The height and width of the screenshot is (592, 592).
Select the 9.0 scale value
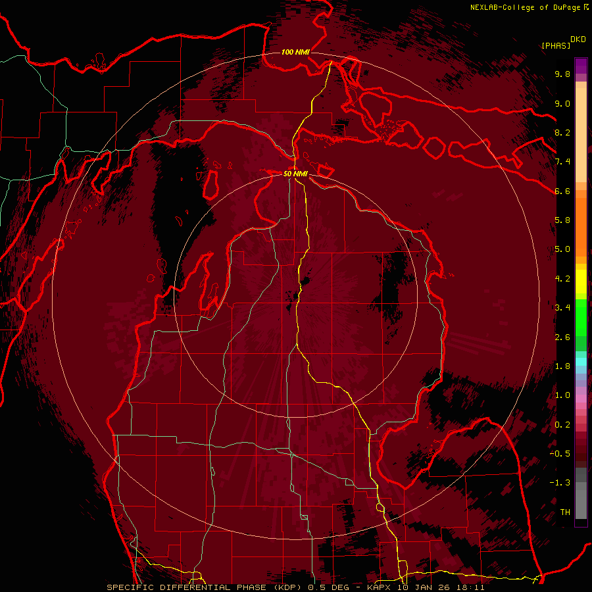point(562,103)
